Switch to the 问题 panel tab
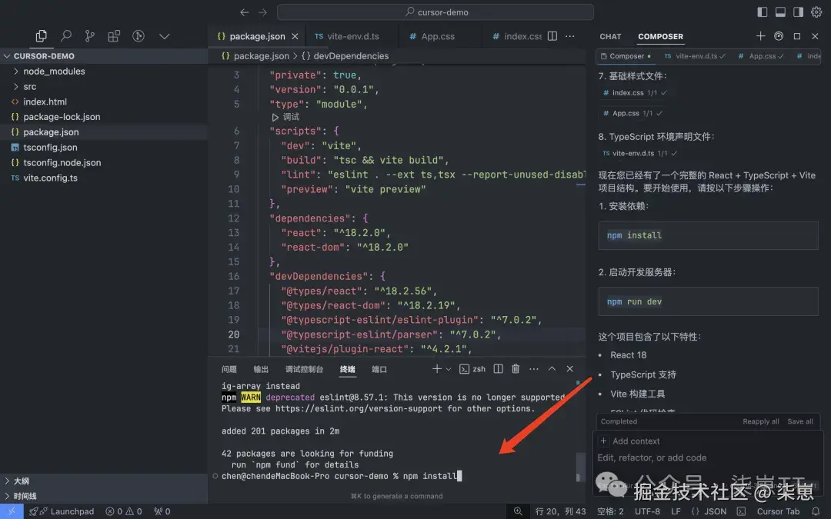Viewport: 831px width, 519px height. pos(229,369)
